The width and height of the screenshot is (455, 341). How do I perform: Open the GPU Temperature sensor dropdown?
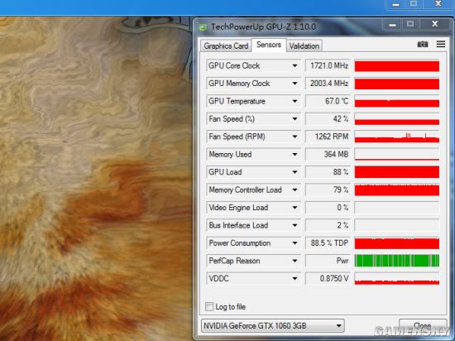(295, 101)
